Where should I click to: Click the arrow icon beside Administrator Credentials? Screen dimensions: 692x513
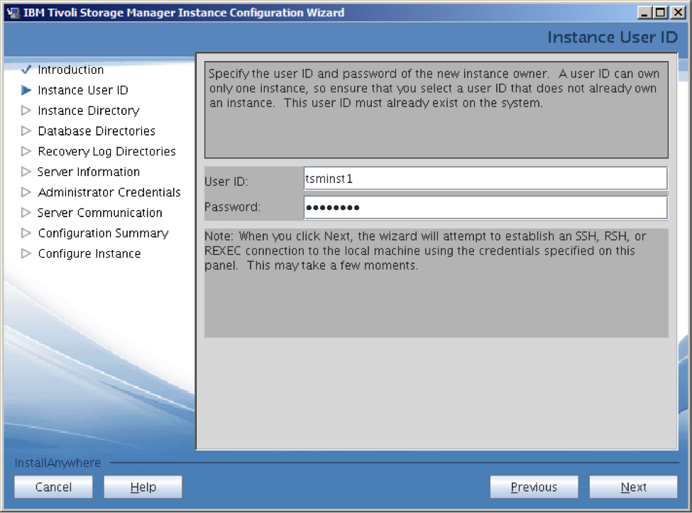(x=26, y=192)
